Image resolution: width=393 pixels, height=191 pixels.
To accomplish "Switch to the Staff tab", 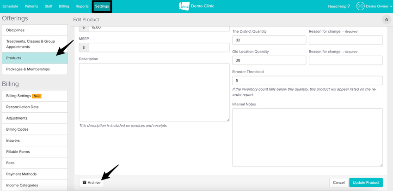I will (49, 6).
